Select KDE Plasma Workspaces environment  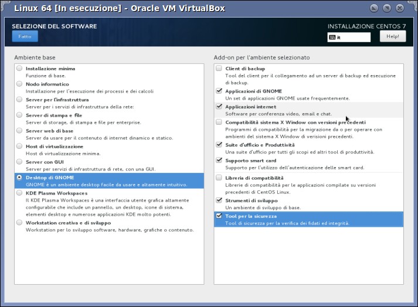[x=19, y=193]
